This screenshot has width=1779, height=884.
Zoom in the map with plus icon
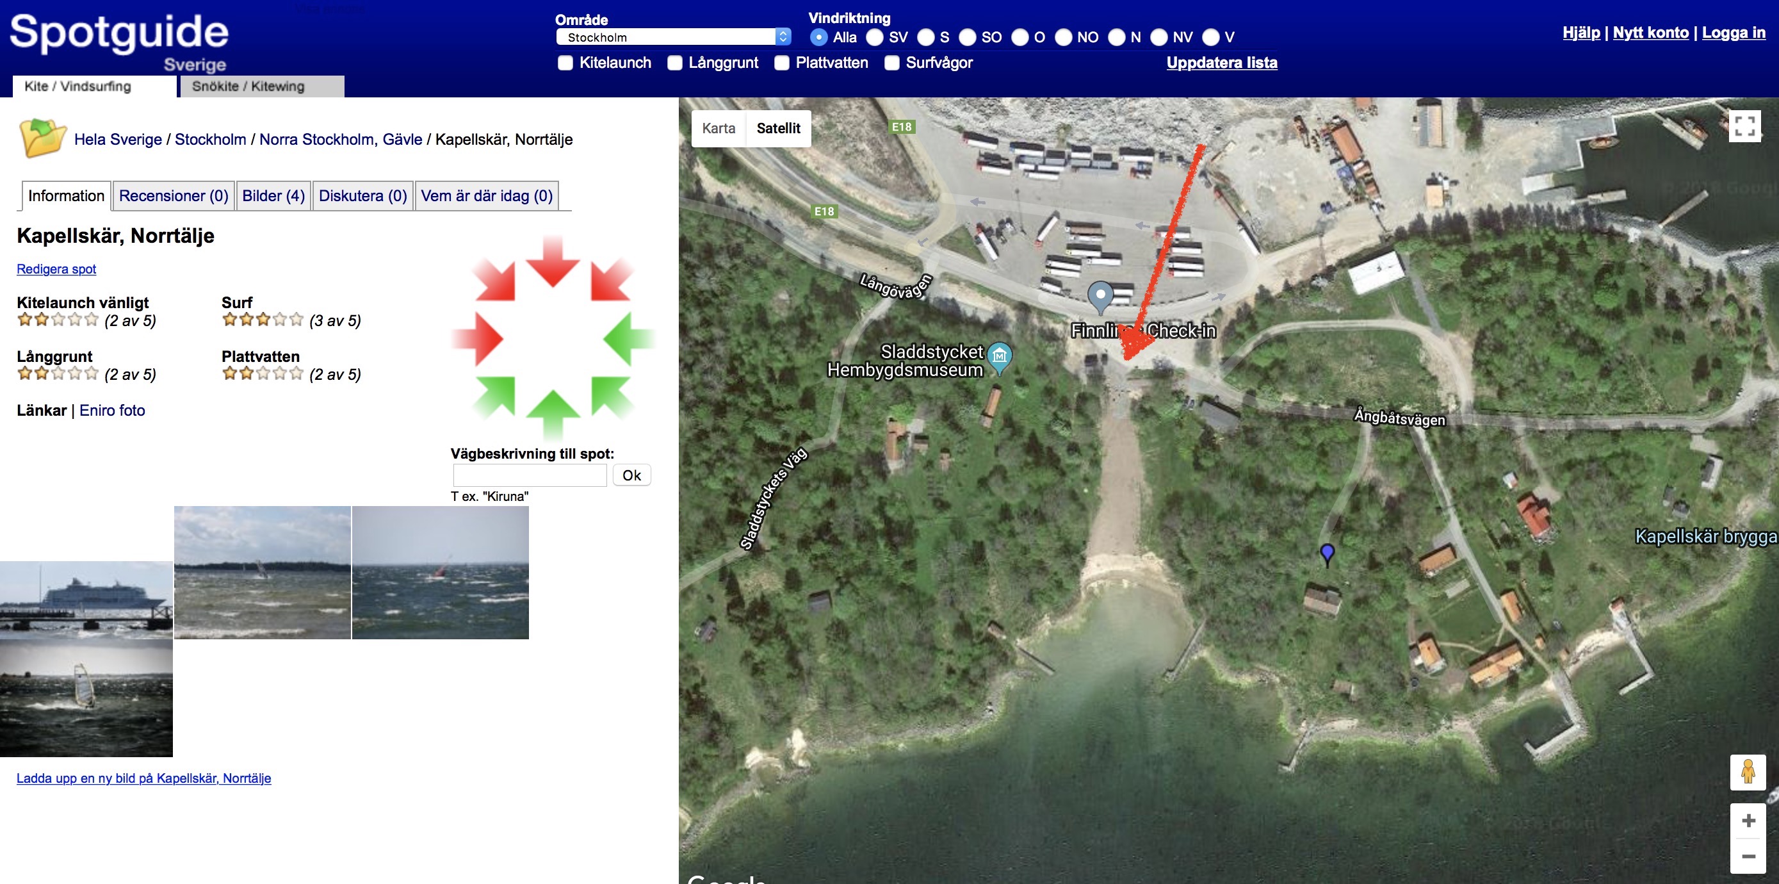pos(1748,821)
